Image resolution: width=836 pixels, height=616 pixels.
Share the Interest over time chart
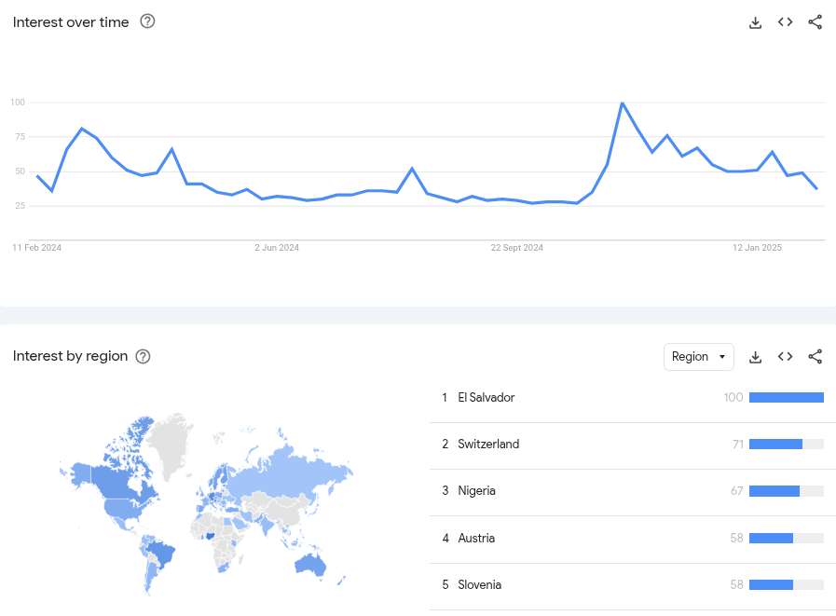(x=815, y=21)
